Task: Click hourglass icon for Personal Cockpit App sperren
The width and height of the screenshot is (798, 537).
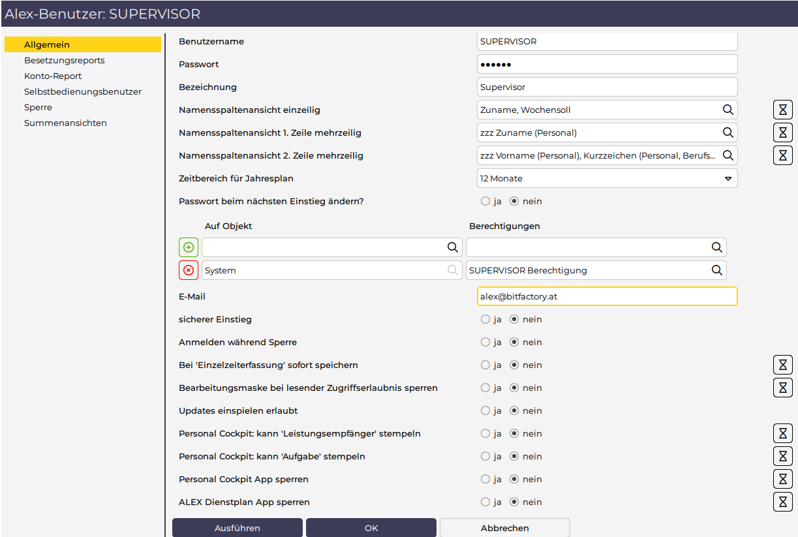Action: point(782,479)
